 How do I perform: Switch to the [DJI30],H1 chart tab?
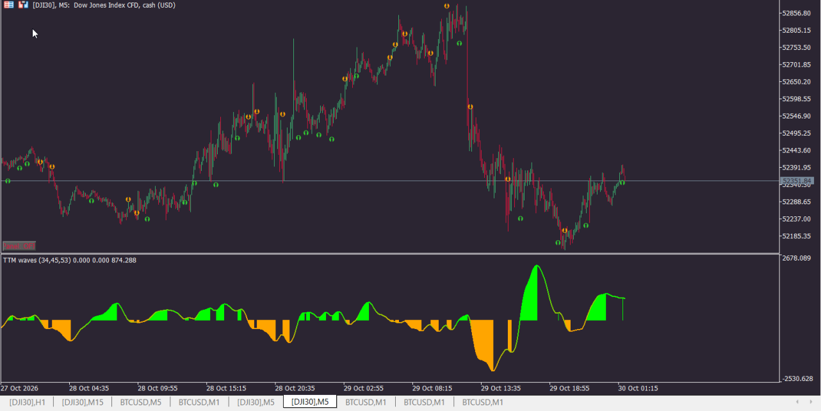point(27,402)
